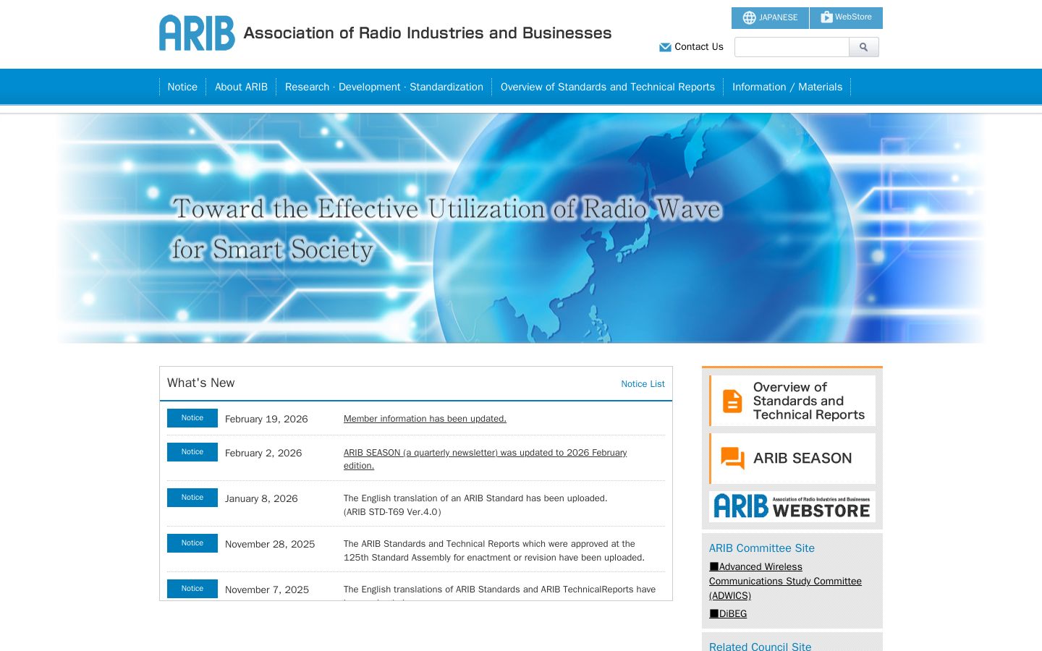Open the ARIB SEASON 2026 February edition notice
1042x651 pixels.
(x=485, y=459)
